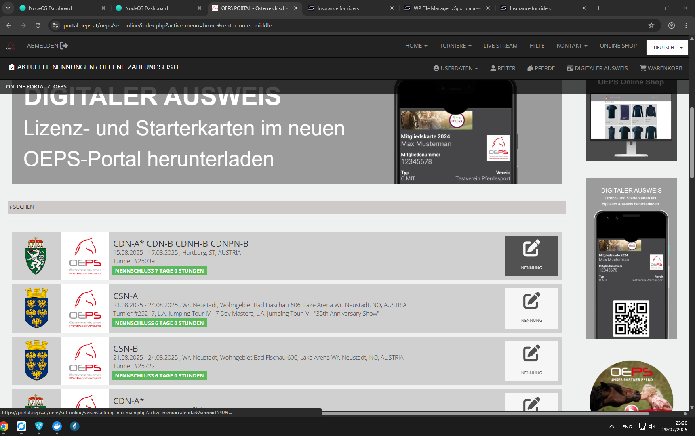
Task: Open Nennung edit icon for CSN-A tournament
Action: click(531, 308)
